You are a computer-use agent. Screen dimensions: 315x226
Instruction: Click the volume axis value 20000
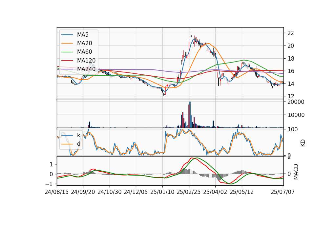click(x=296, y=102)
